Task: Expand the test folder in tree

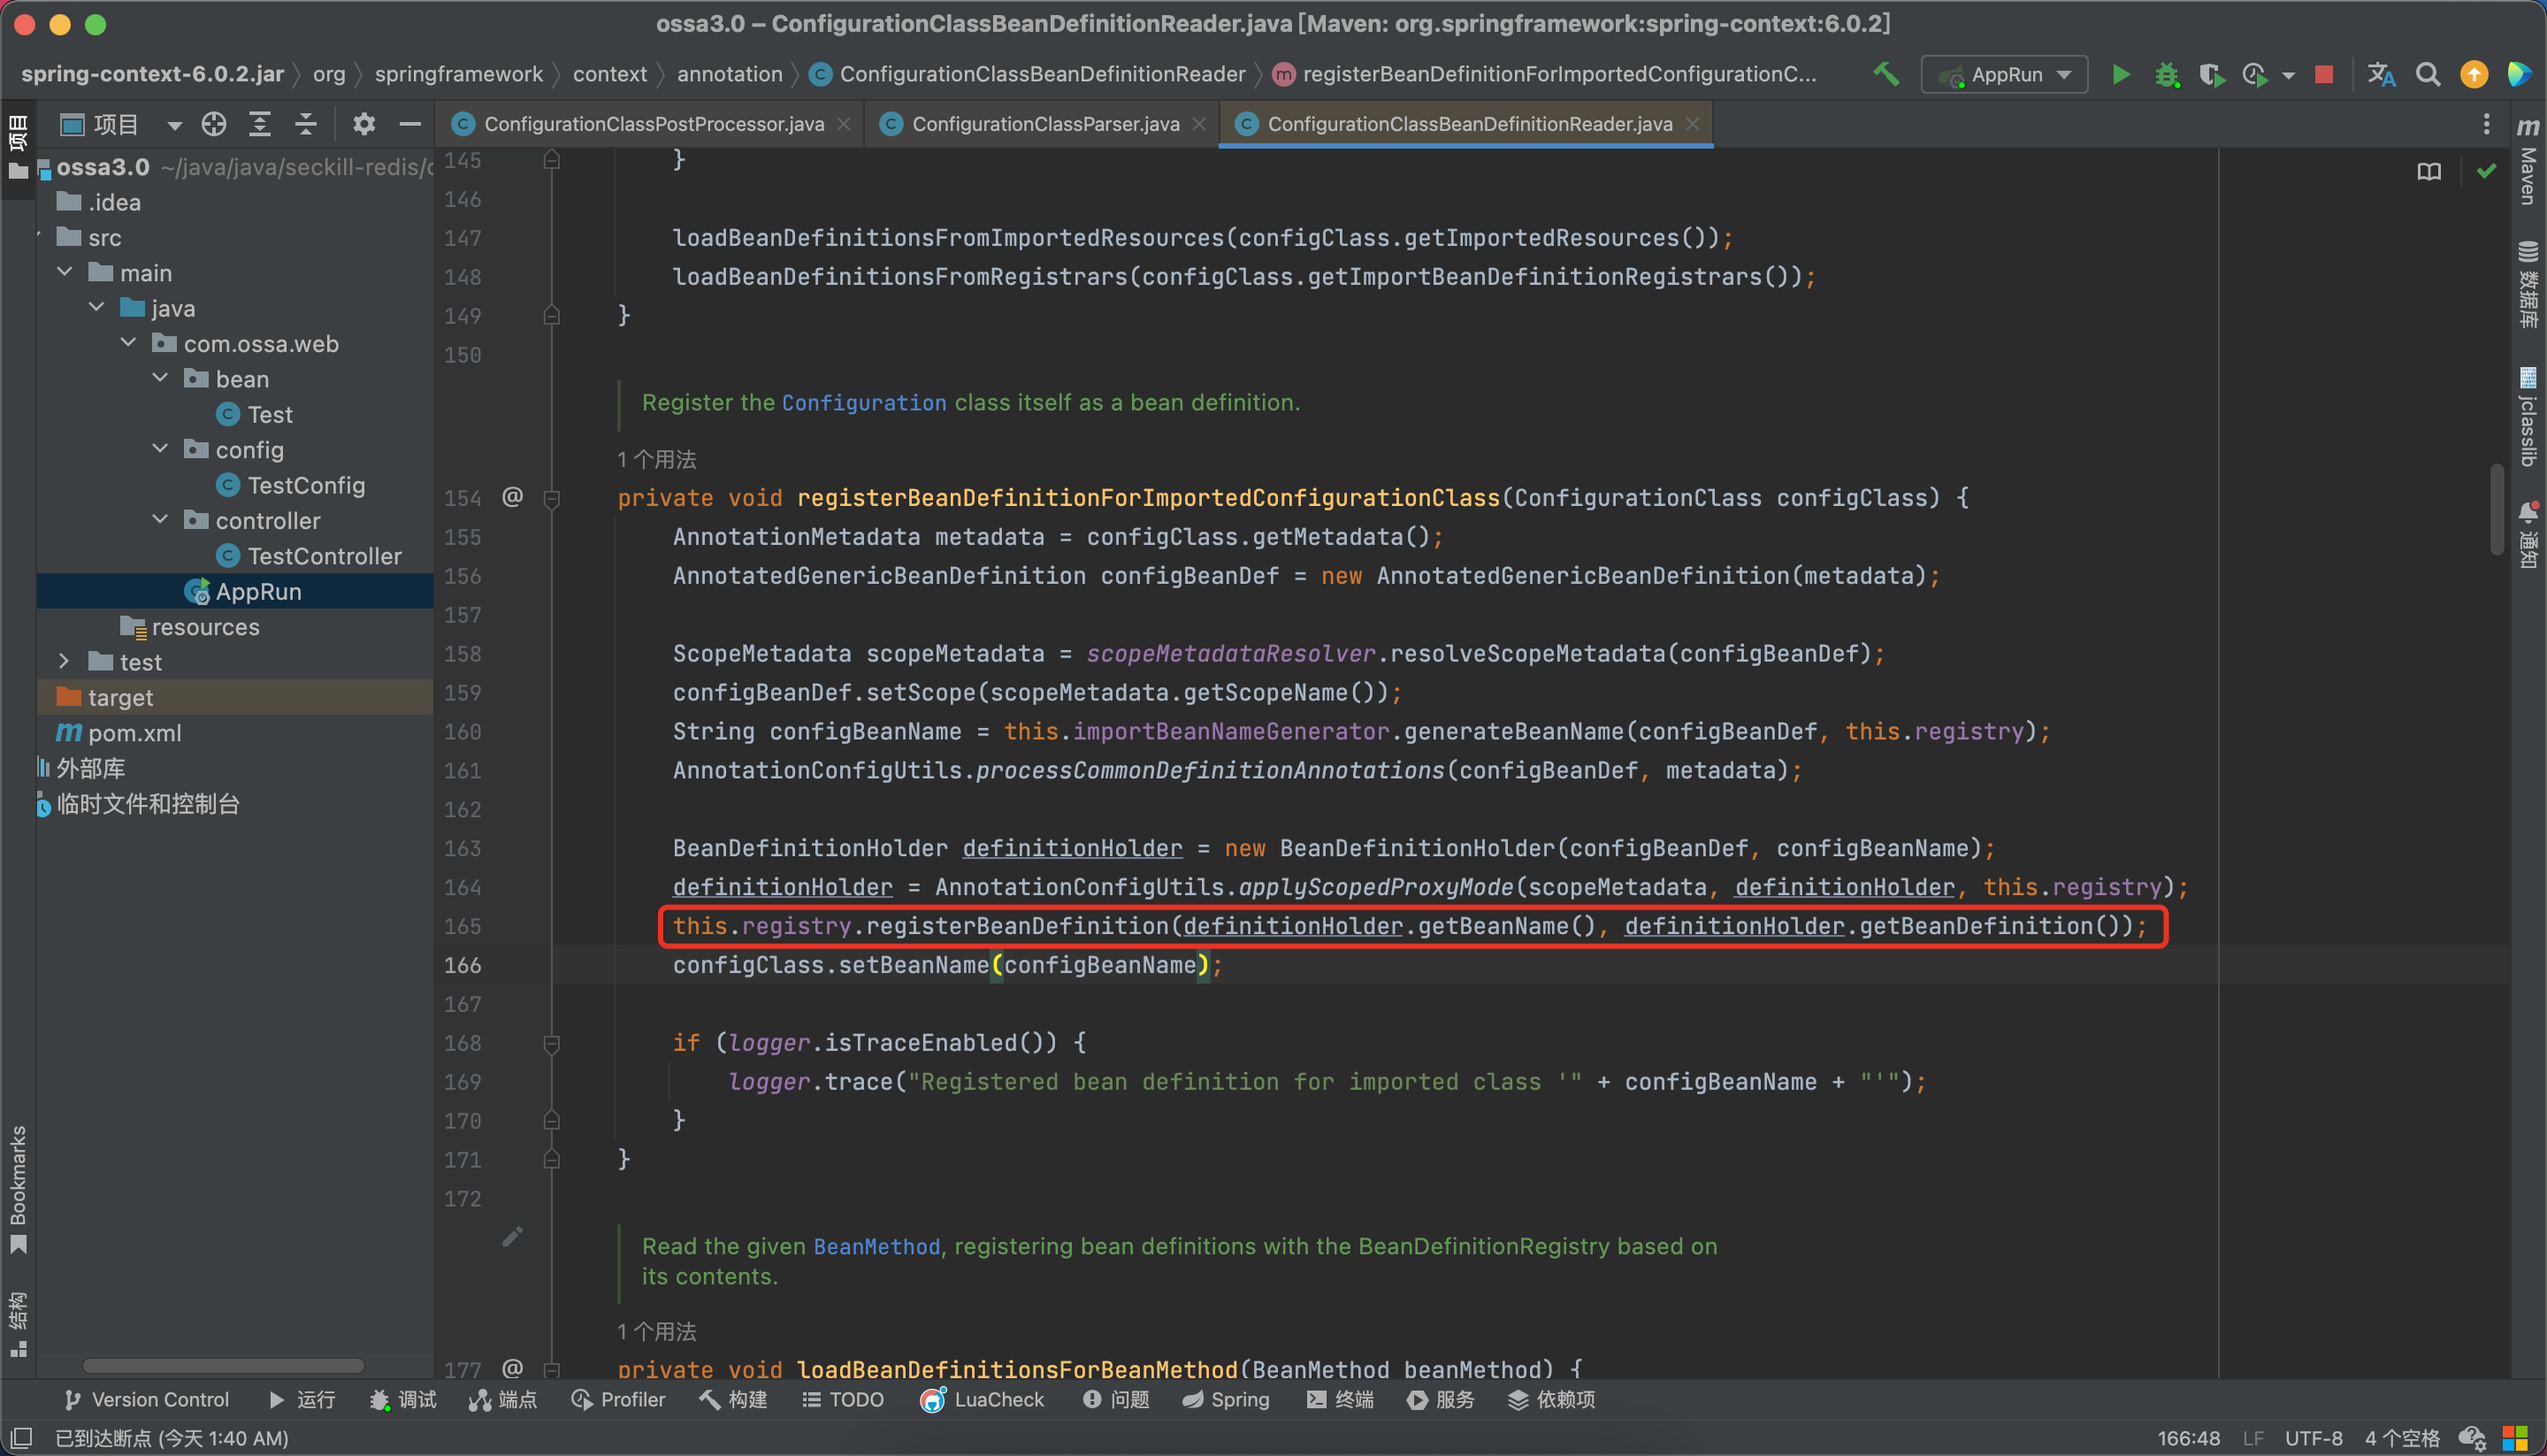Action: click(x=65, y=661)
